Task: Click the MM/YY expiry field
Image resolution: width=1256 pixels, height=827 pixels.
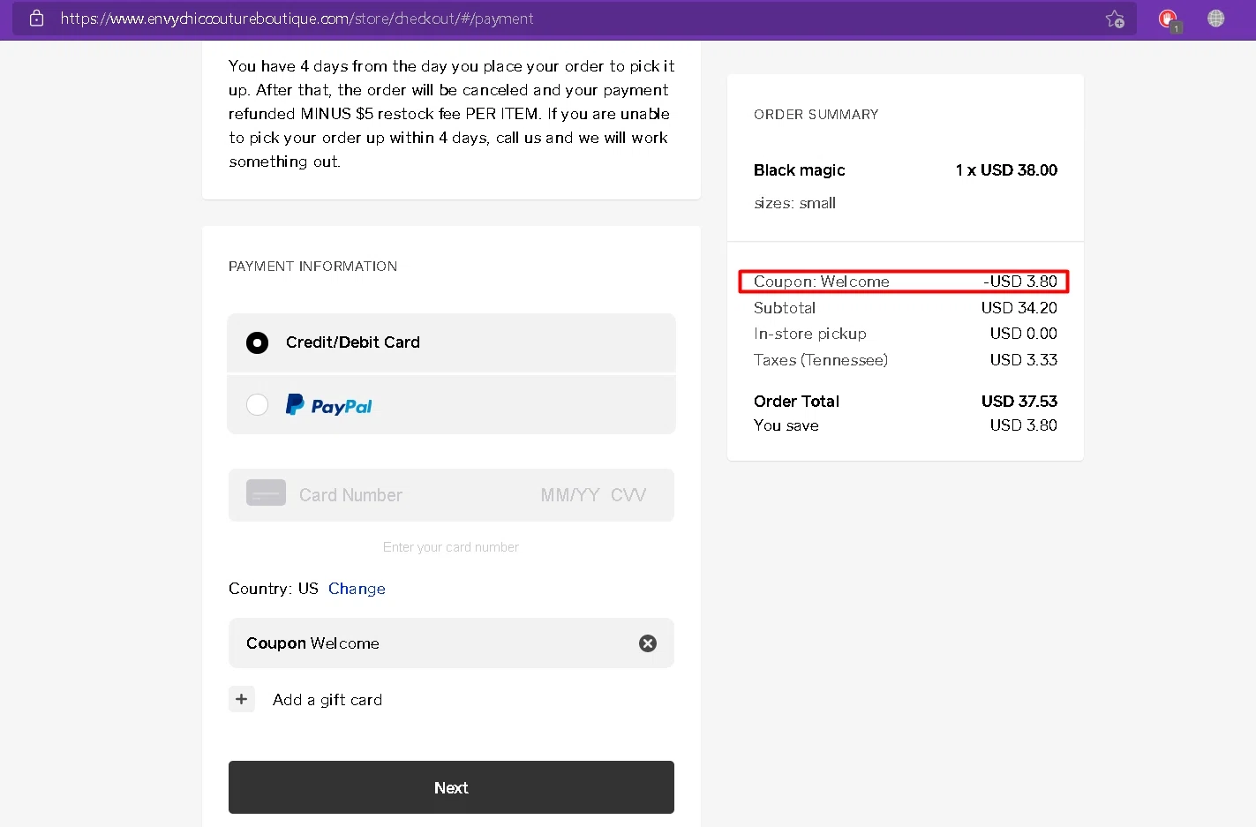Action: pos(570,495)
